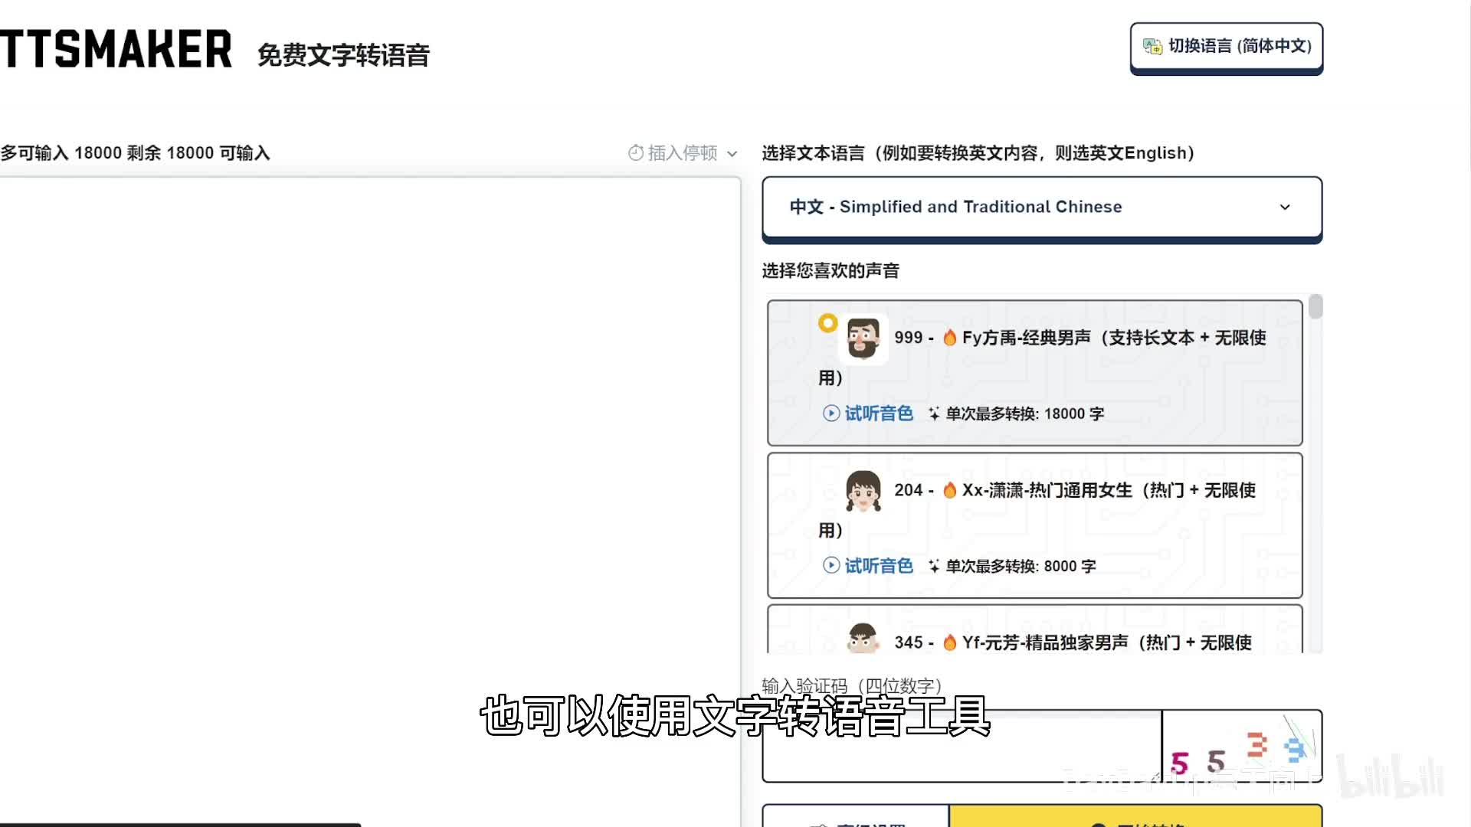The width and height of the screenshot is (1471, 827).
Task: Expand the 插入停顿 dropdown arrow
Action: tap(732, 154)
